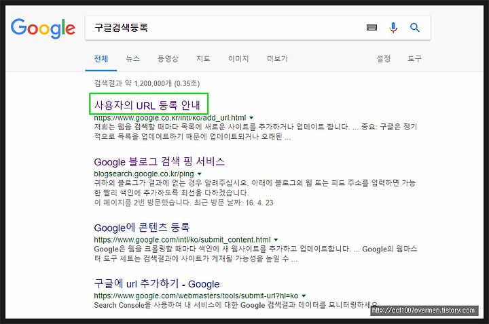Switch to the 동영상 tab
This screenshot has width=489, height=324.
click(168, 58)
